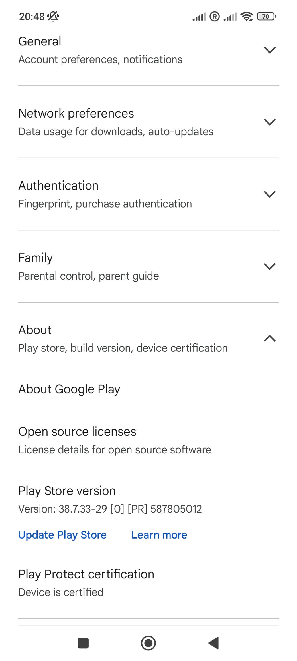Expand the General section chevron
This screenshot has height=661, width=297.
(270, 50)
